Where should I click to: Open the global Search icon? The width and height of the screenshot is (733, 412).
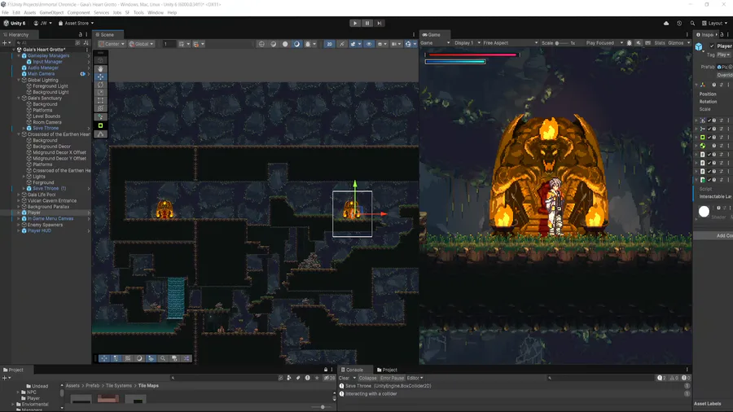(692, 23)
